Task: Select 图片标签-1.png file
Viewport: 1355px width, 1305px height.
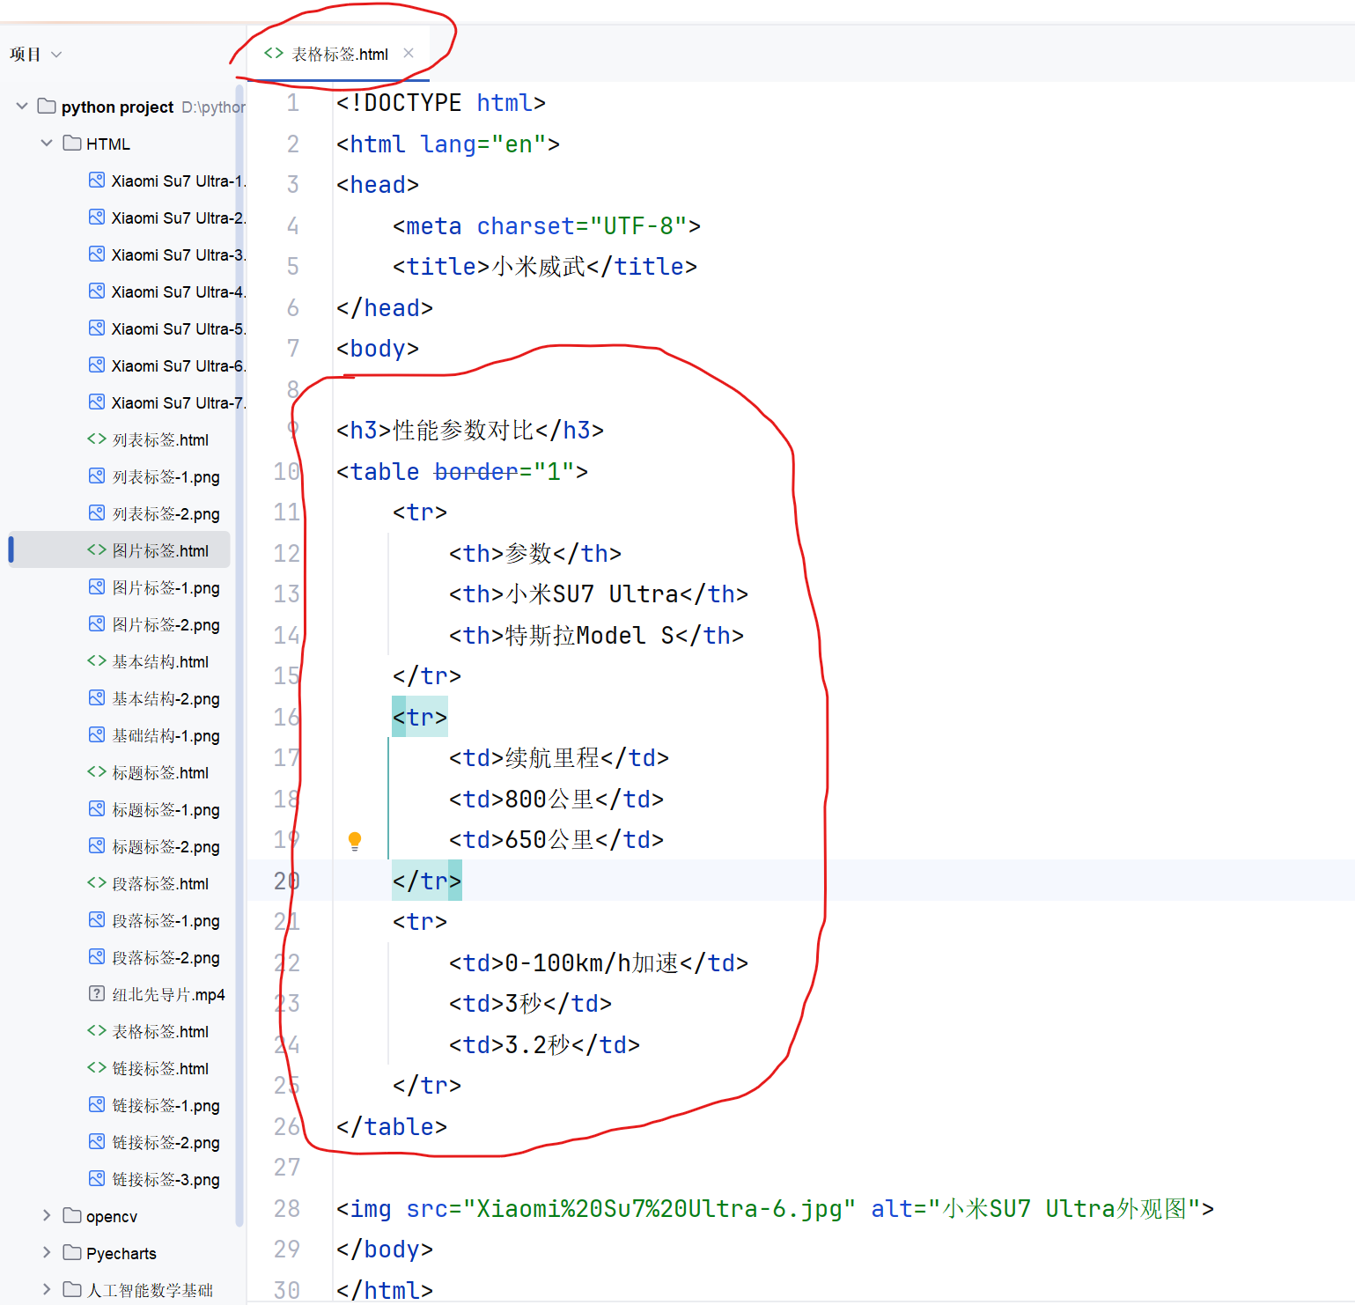Action: pyautogui.click(x=154, y=587)
